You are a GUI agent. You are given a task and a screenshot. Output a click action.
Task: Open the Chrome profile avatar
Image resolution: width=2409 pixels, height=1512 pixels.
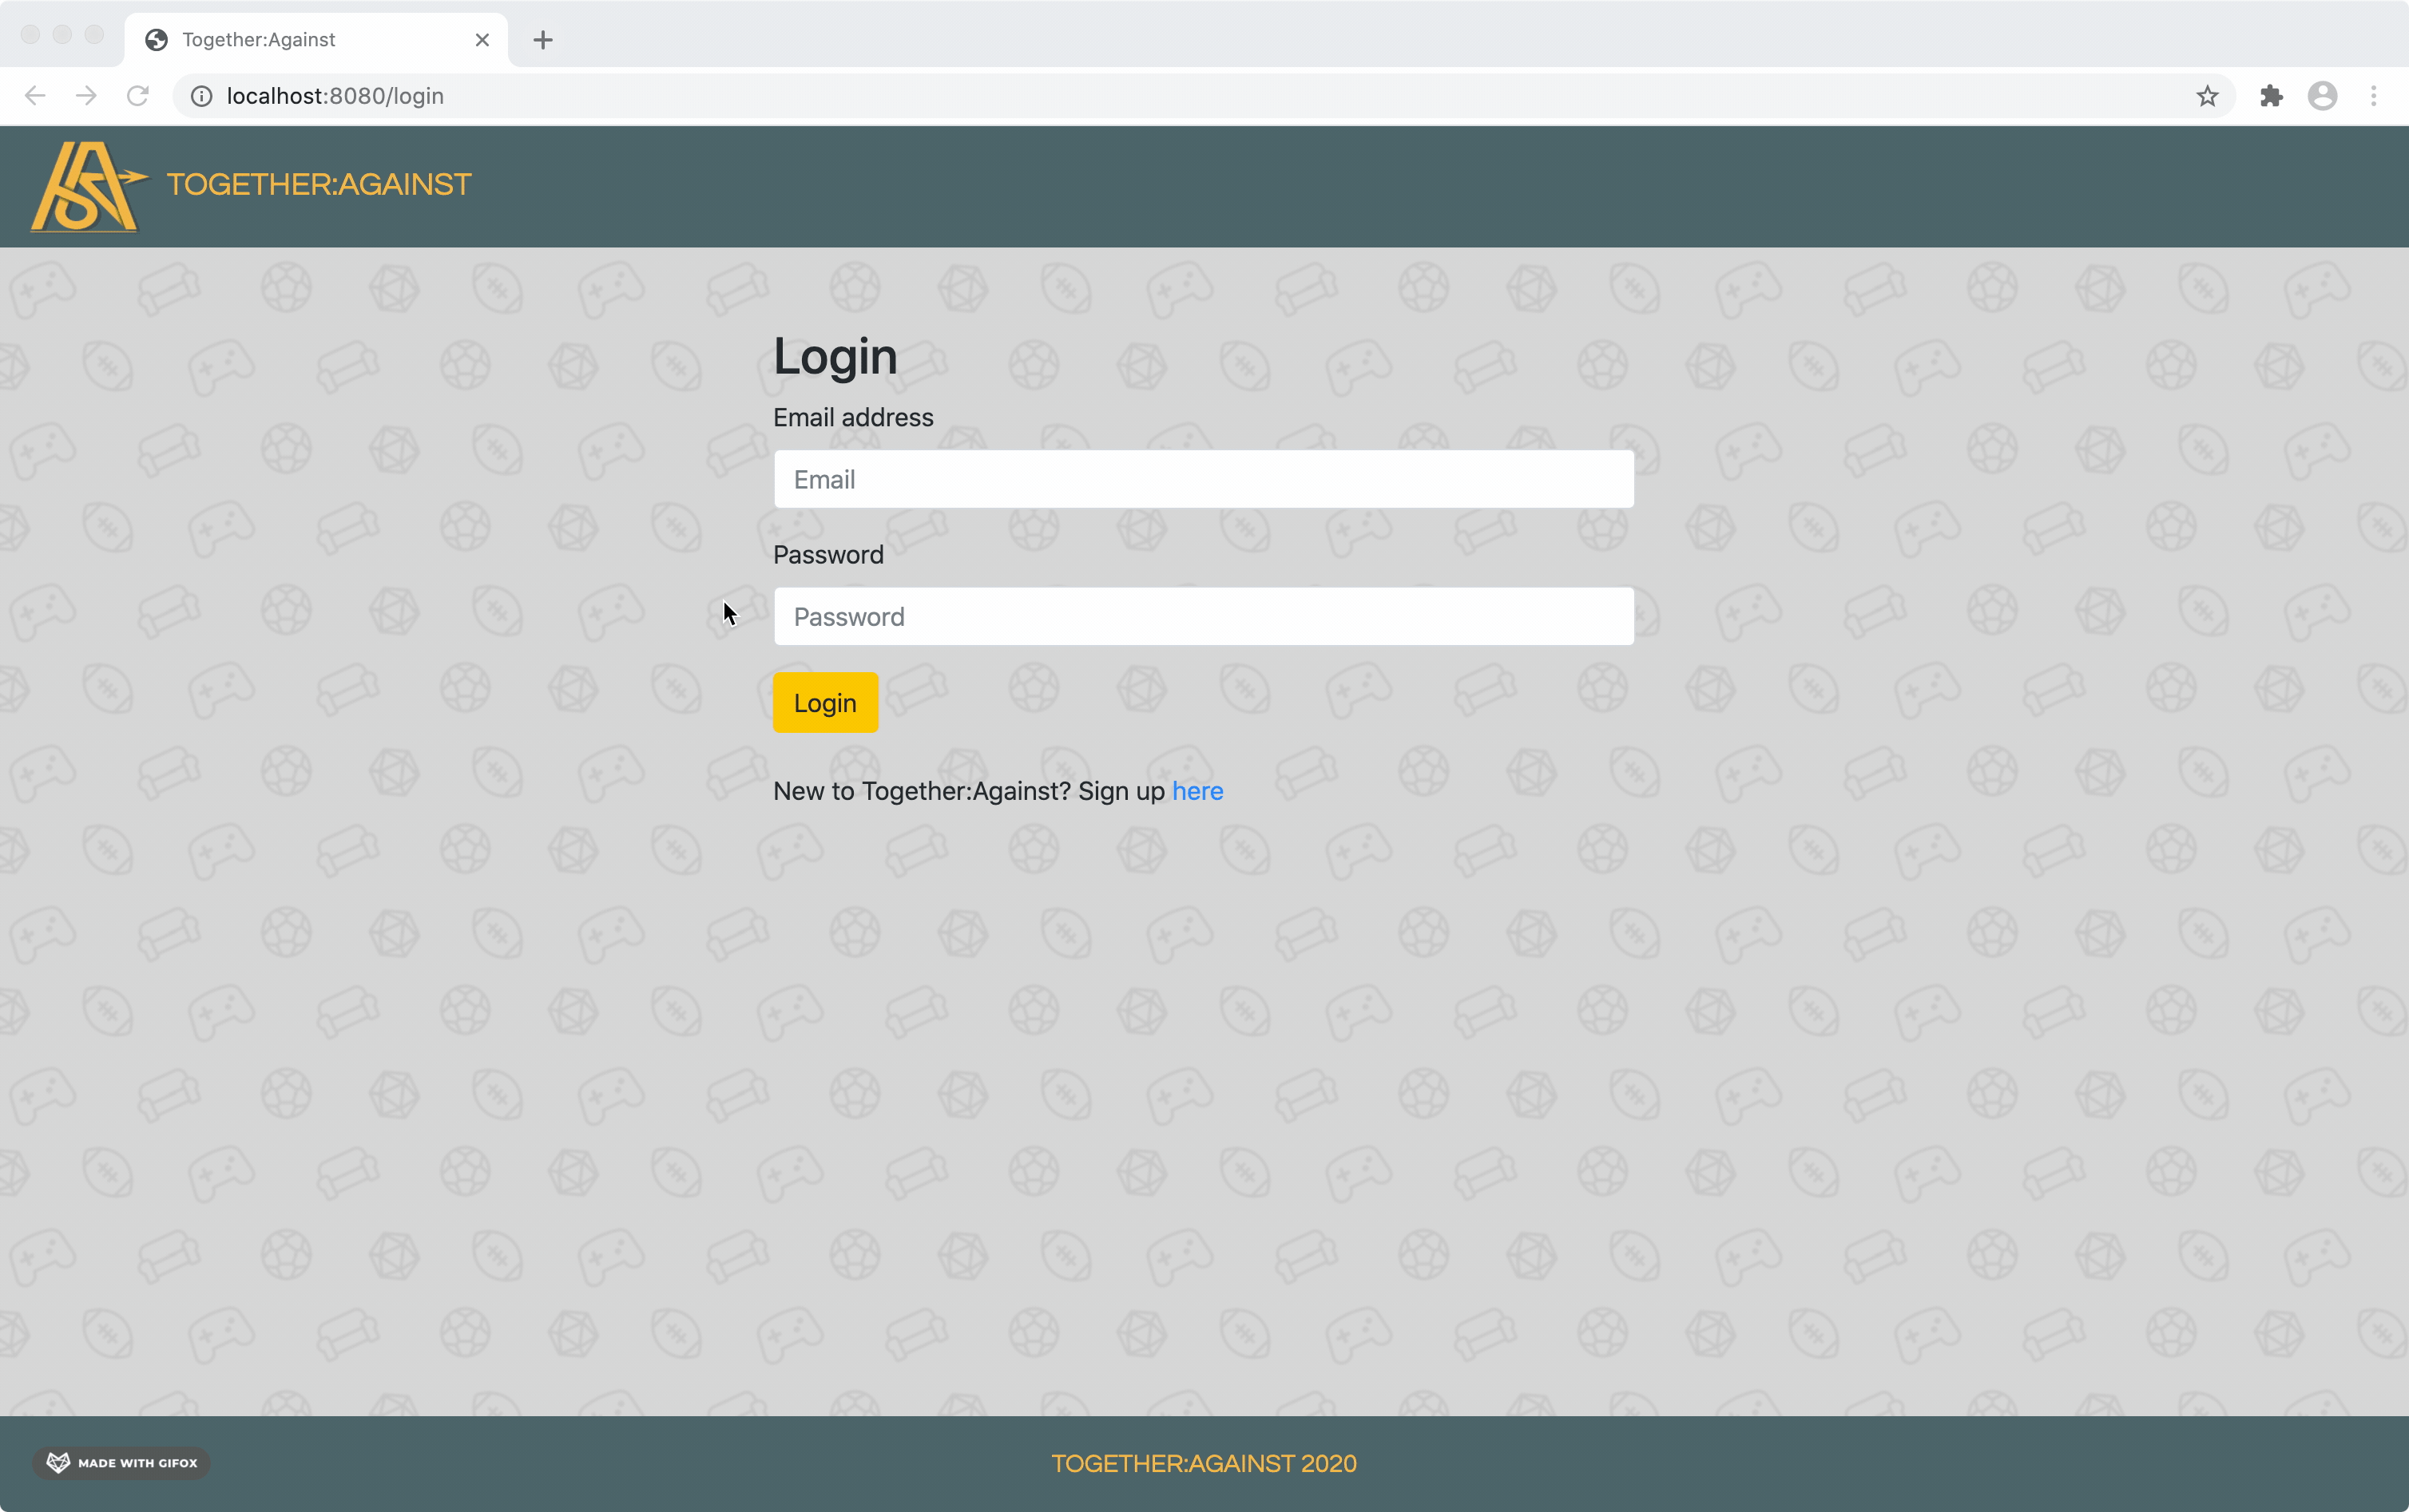coord(2322,96)
